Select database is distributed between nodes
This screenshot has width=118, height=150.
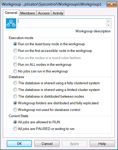[49, 96]
